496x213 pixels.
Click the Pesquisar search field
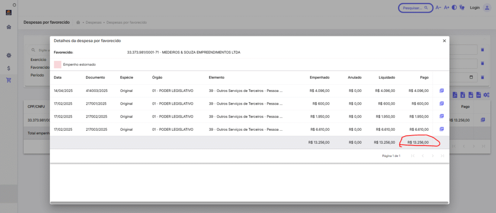(x=415, y=8)
